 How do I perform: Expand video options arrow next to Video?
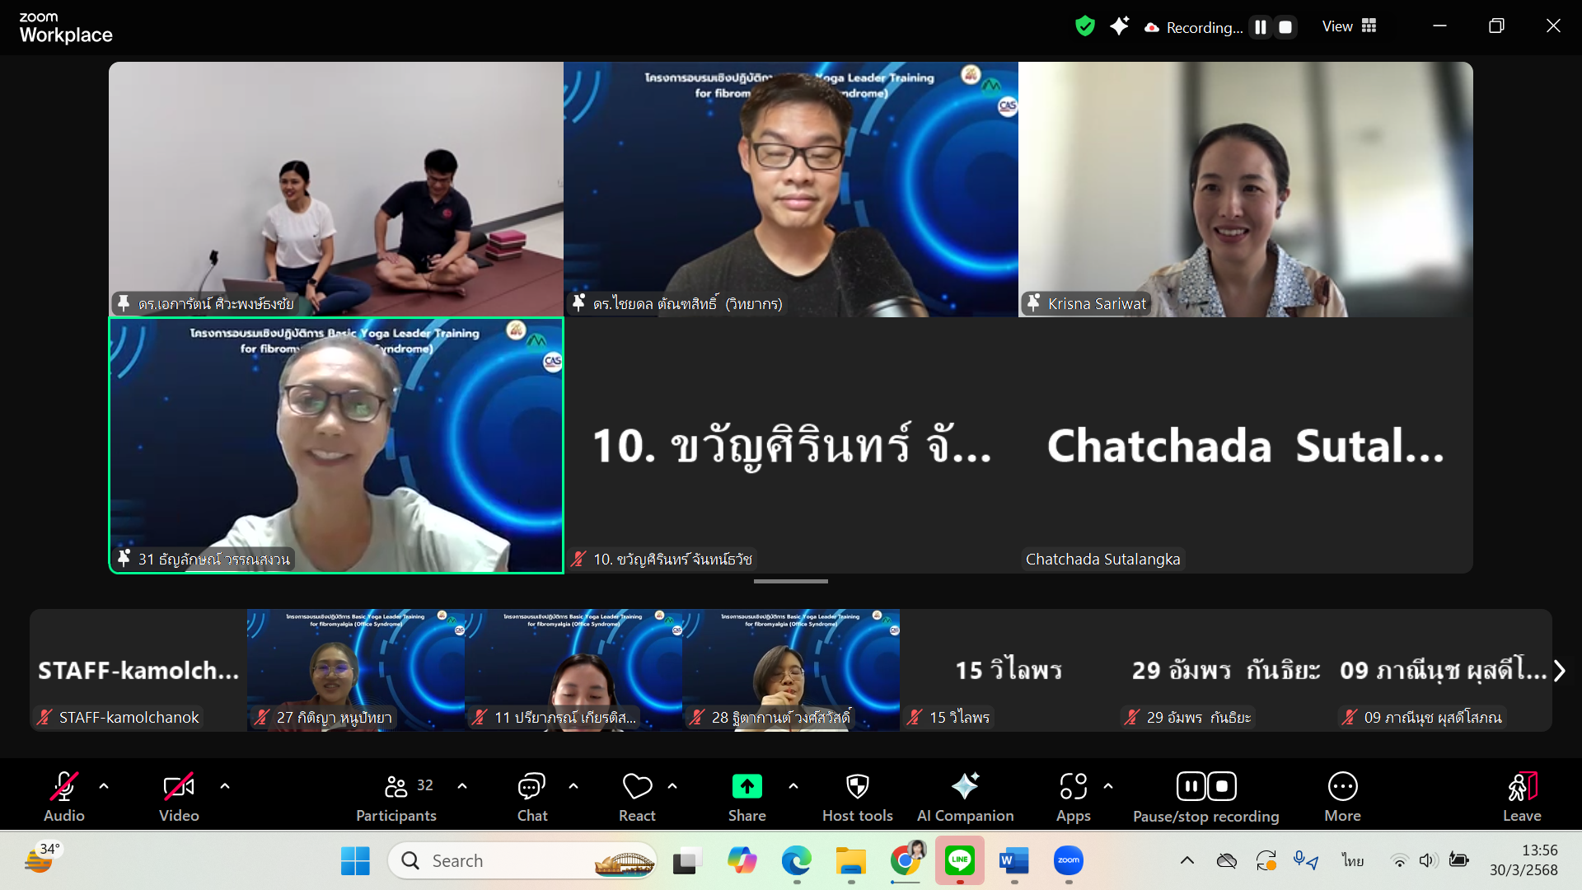coord(225,786)
